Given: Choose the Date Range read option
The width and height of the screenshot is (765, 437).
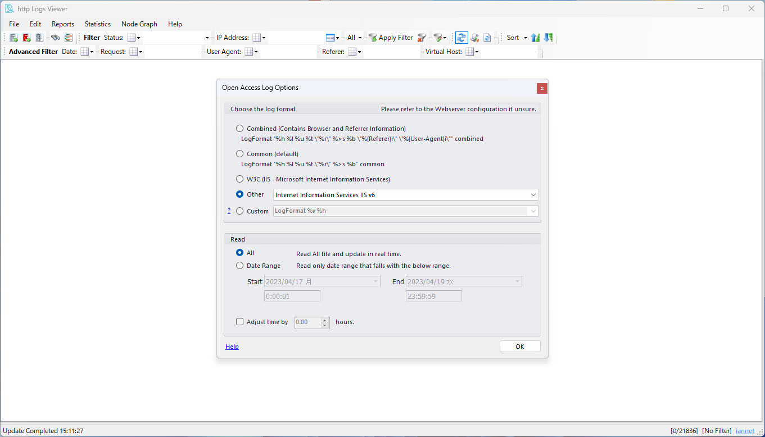Looking at the screenshot, I should (x=240, y=266).
